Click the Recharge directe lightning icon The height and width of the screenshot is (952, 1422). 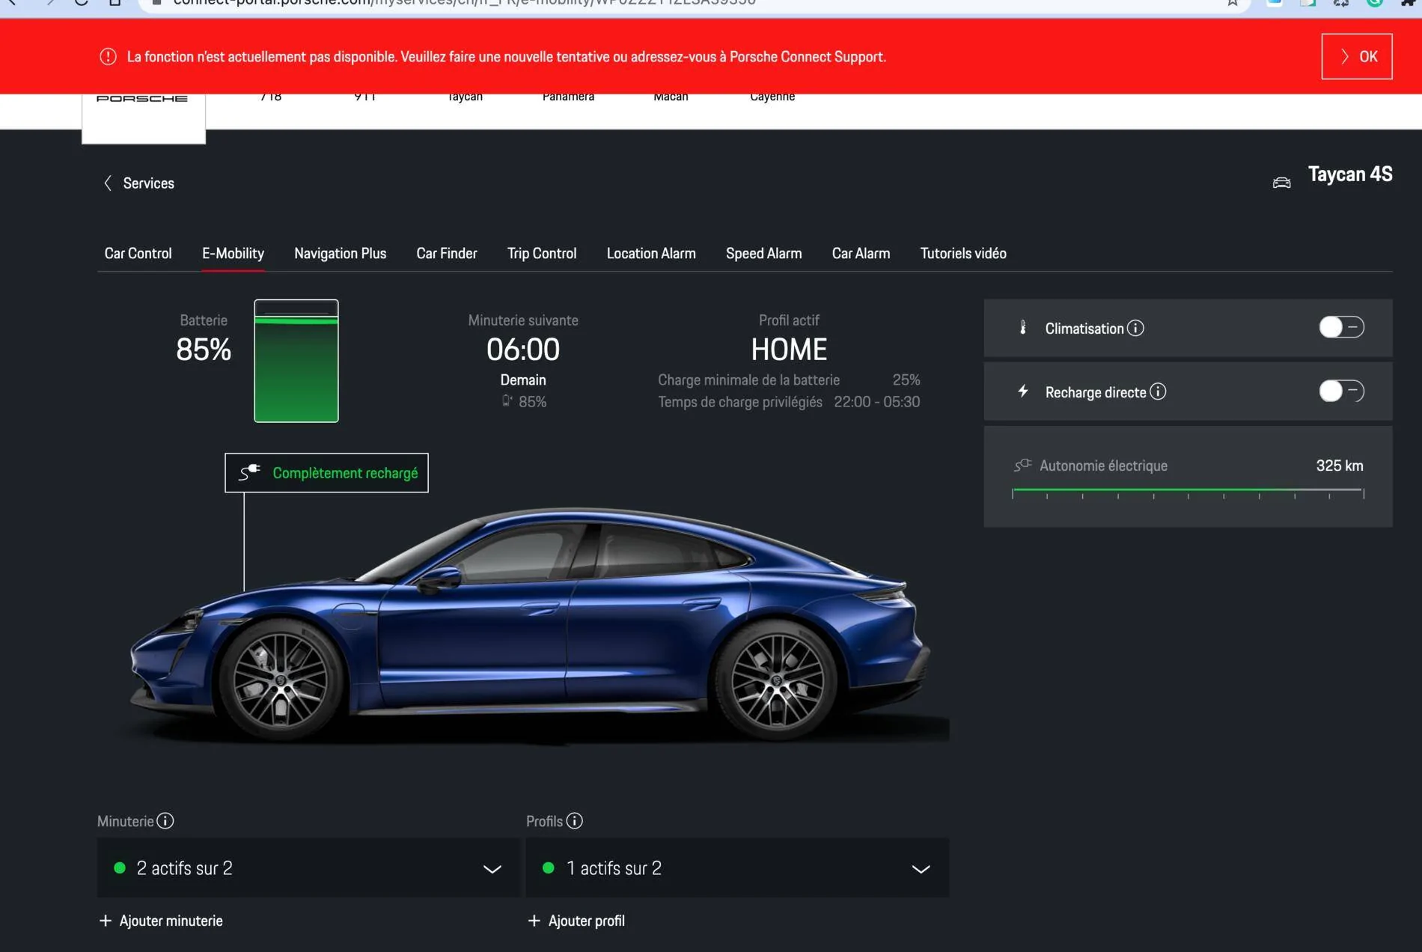pos(1022,391)
